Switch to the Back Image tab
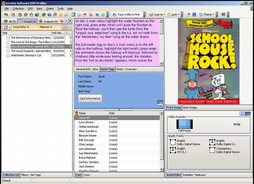254x184 pixels. click(190, 107)
